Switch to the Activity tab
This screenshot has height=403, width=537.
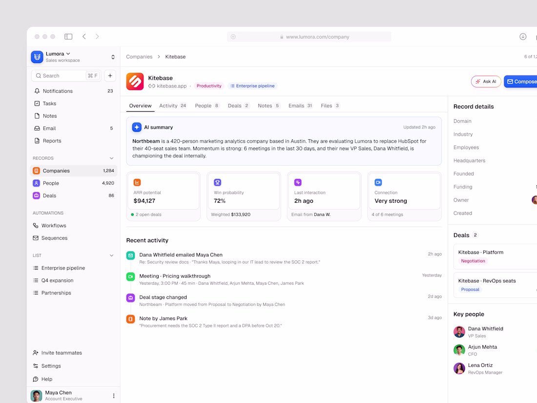pyautogui.click(x=173, y=106)
